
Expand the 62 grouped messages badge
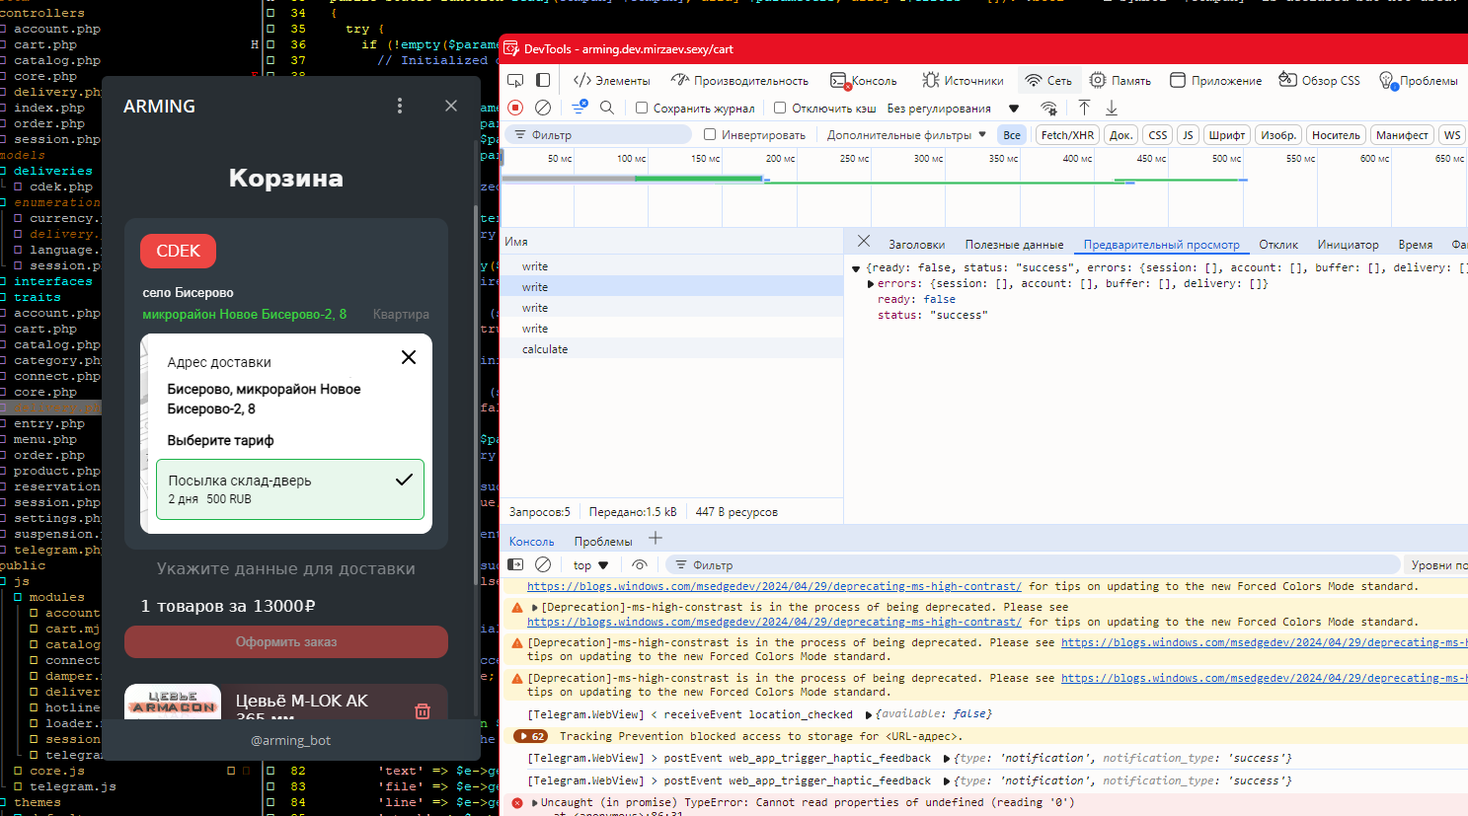(530, 736)
